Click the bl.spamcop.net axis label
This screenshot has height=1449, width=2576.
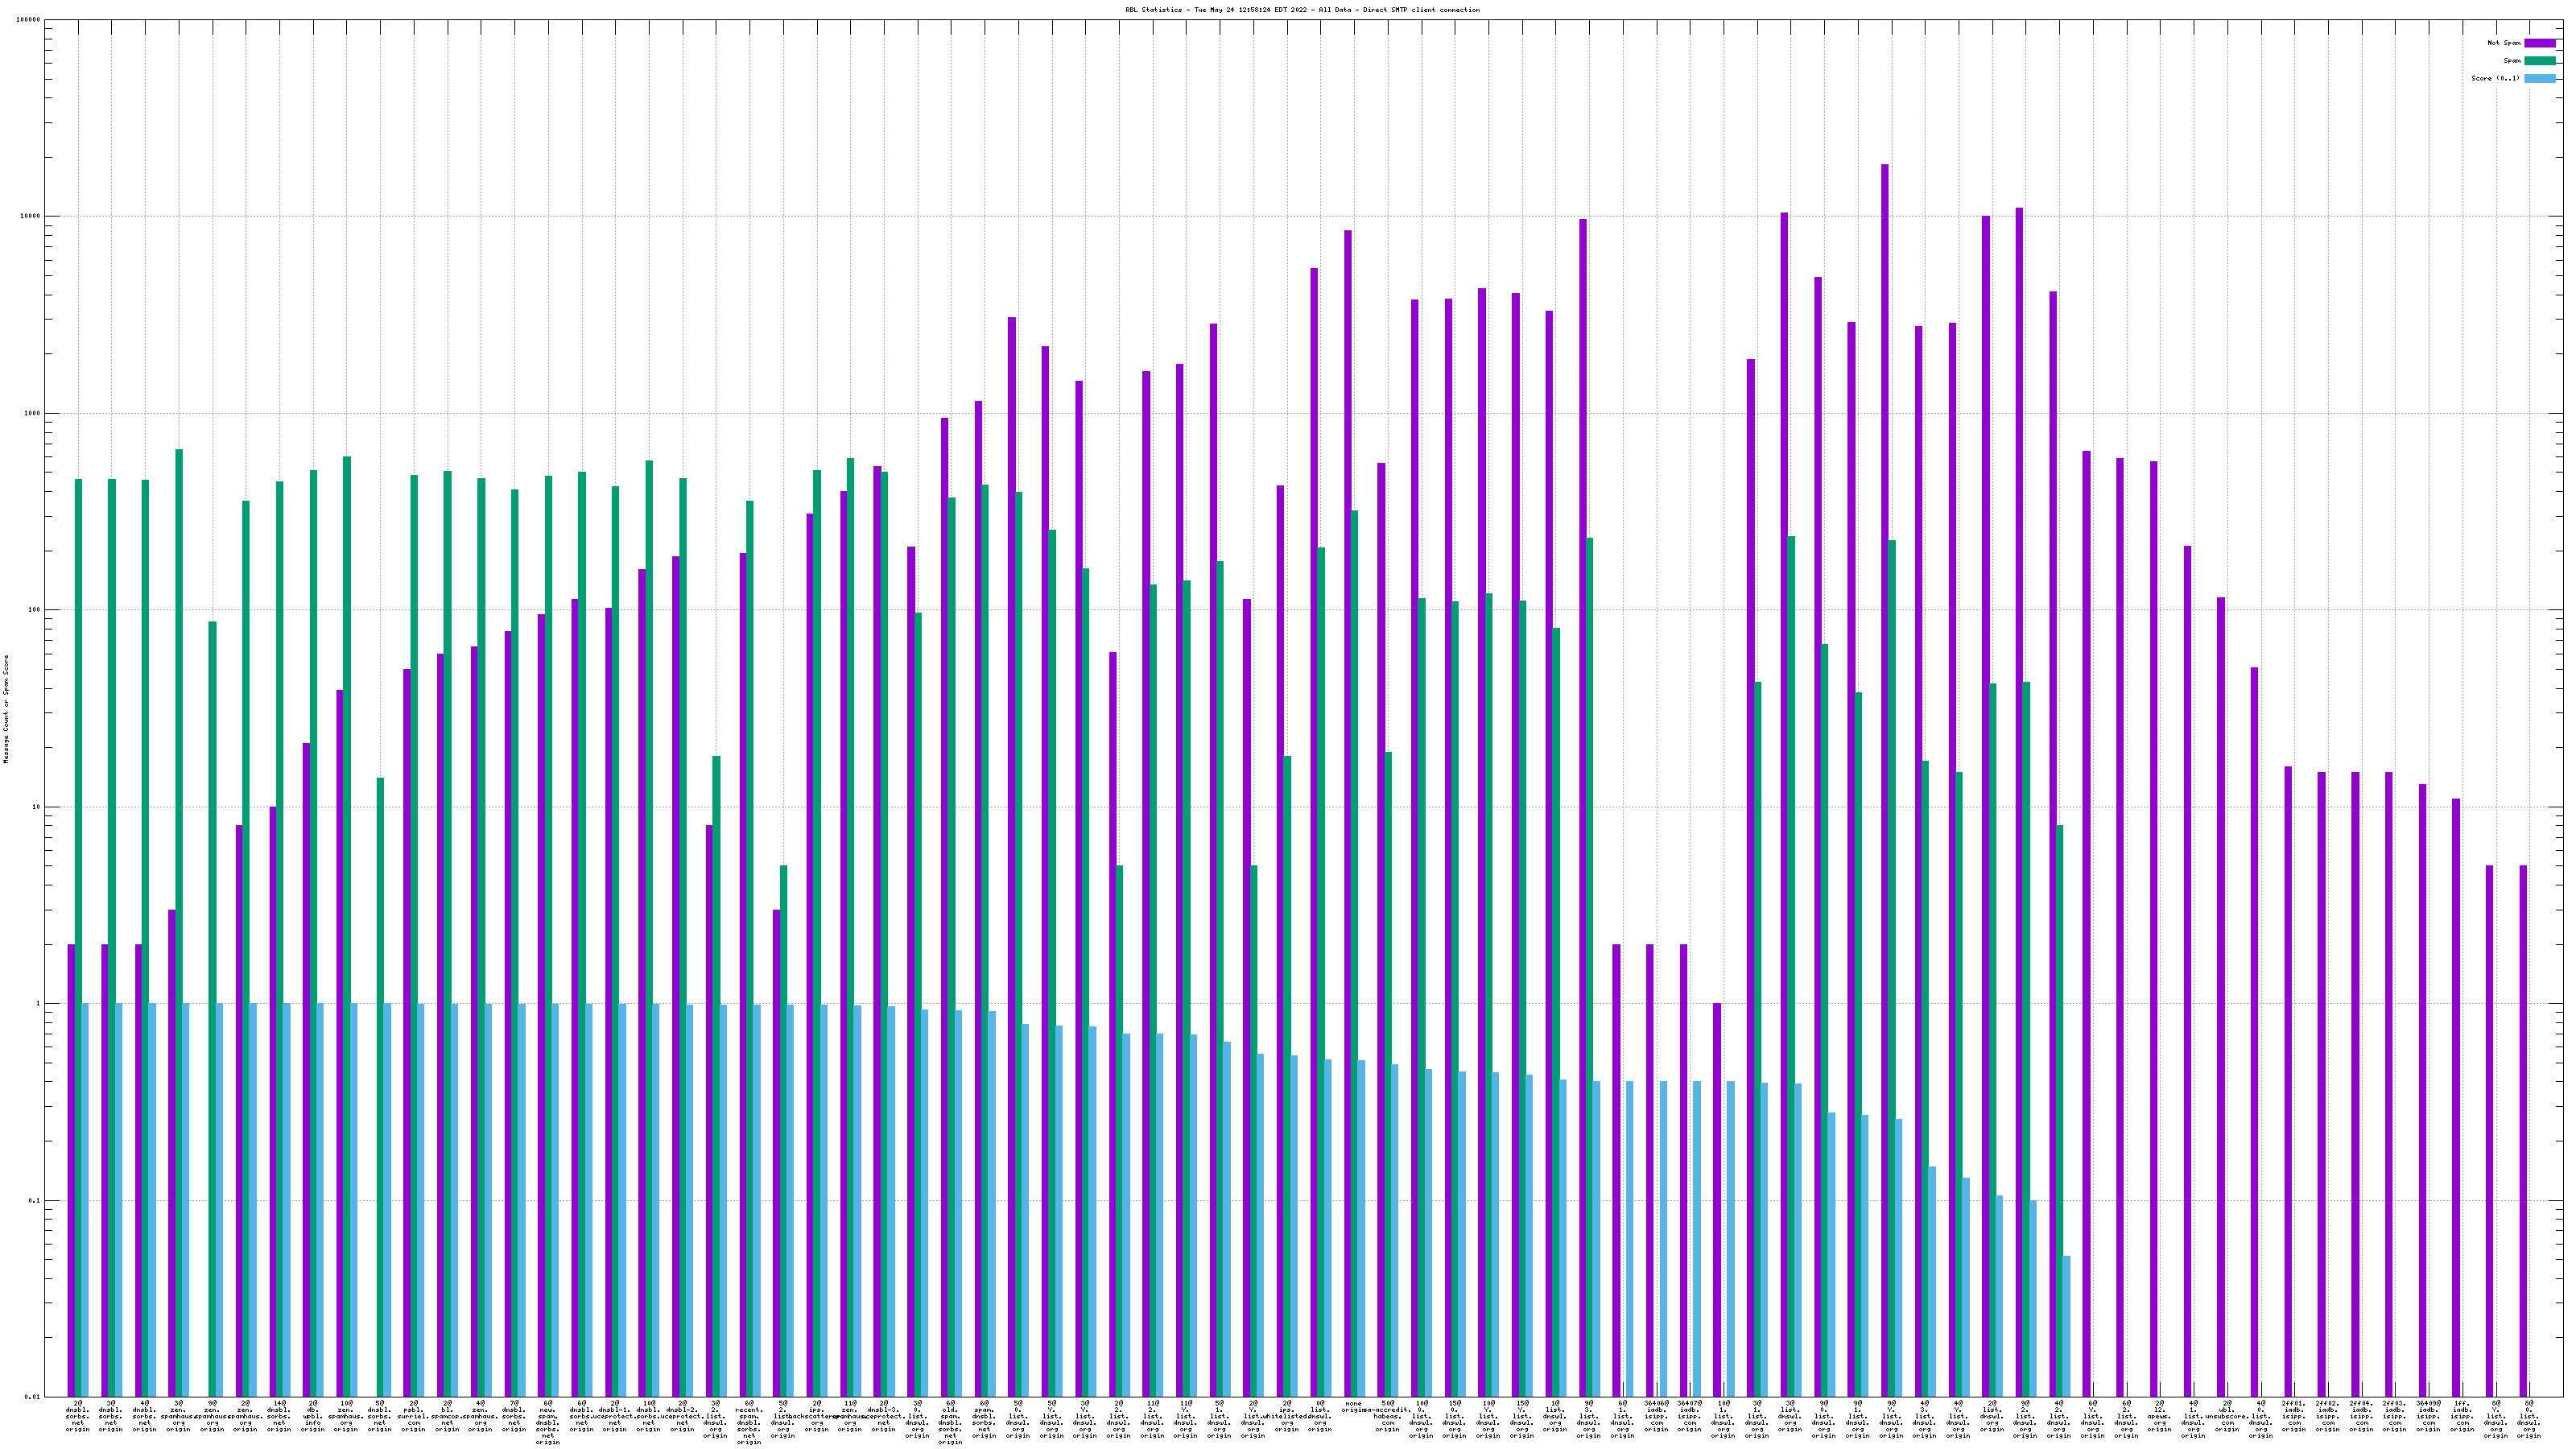[x=447, y=1416]
